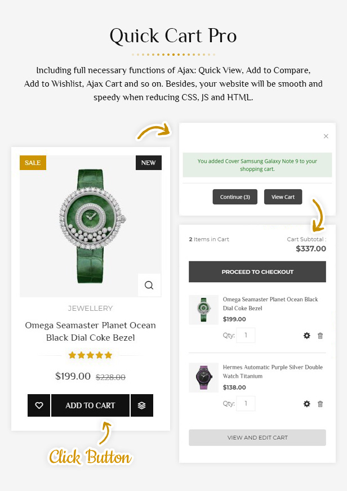The height and width of the screenshot is (491, 347).
Task: Open quick view with magnifier icon
Action: pos(149,285)
